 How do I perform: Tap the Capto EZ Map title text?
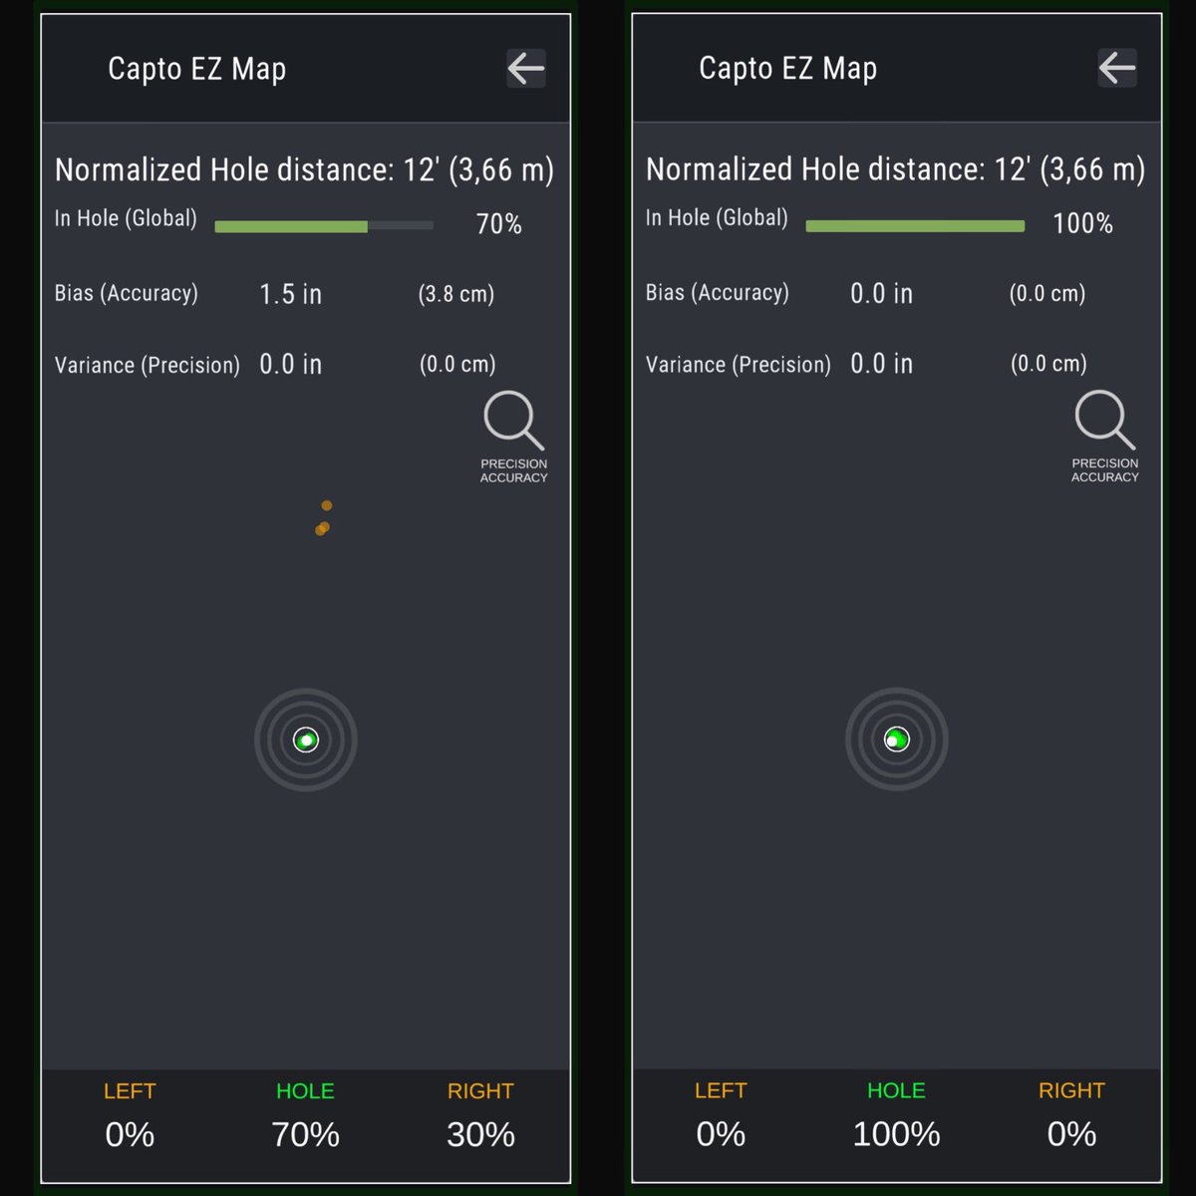(196, 69)
